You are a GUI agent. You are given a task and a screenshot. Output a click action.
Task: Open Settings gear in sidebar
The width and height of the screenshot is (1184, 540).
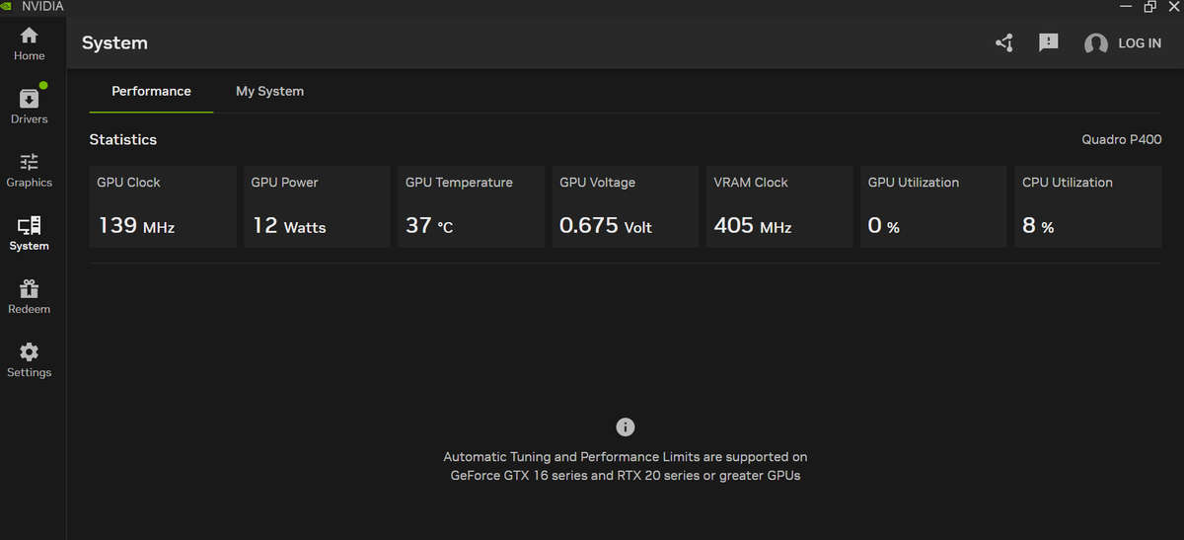(29, 359)
